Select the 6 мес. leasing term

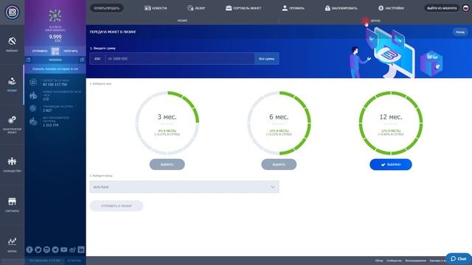tap(279, 164)
